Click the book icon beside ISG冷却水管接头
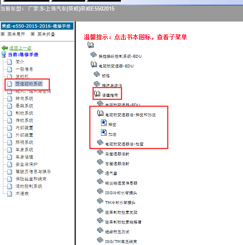Image resolution: width=243 pixels, height=245 pixels. 100,191
